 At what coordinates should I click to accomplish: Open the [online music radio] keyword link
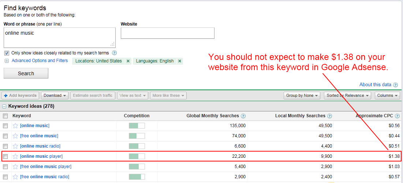tap(40, 146)
